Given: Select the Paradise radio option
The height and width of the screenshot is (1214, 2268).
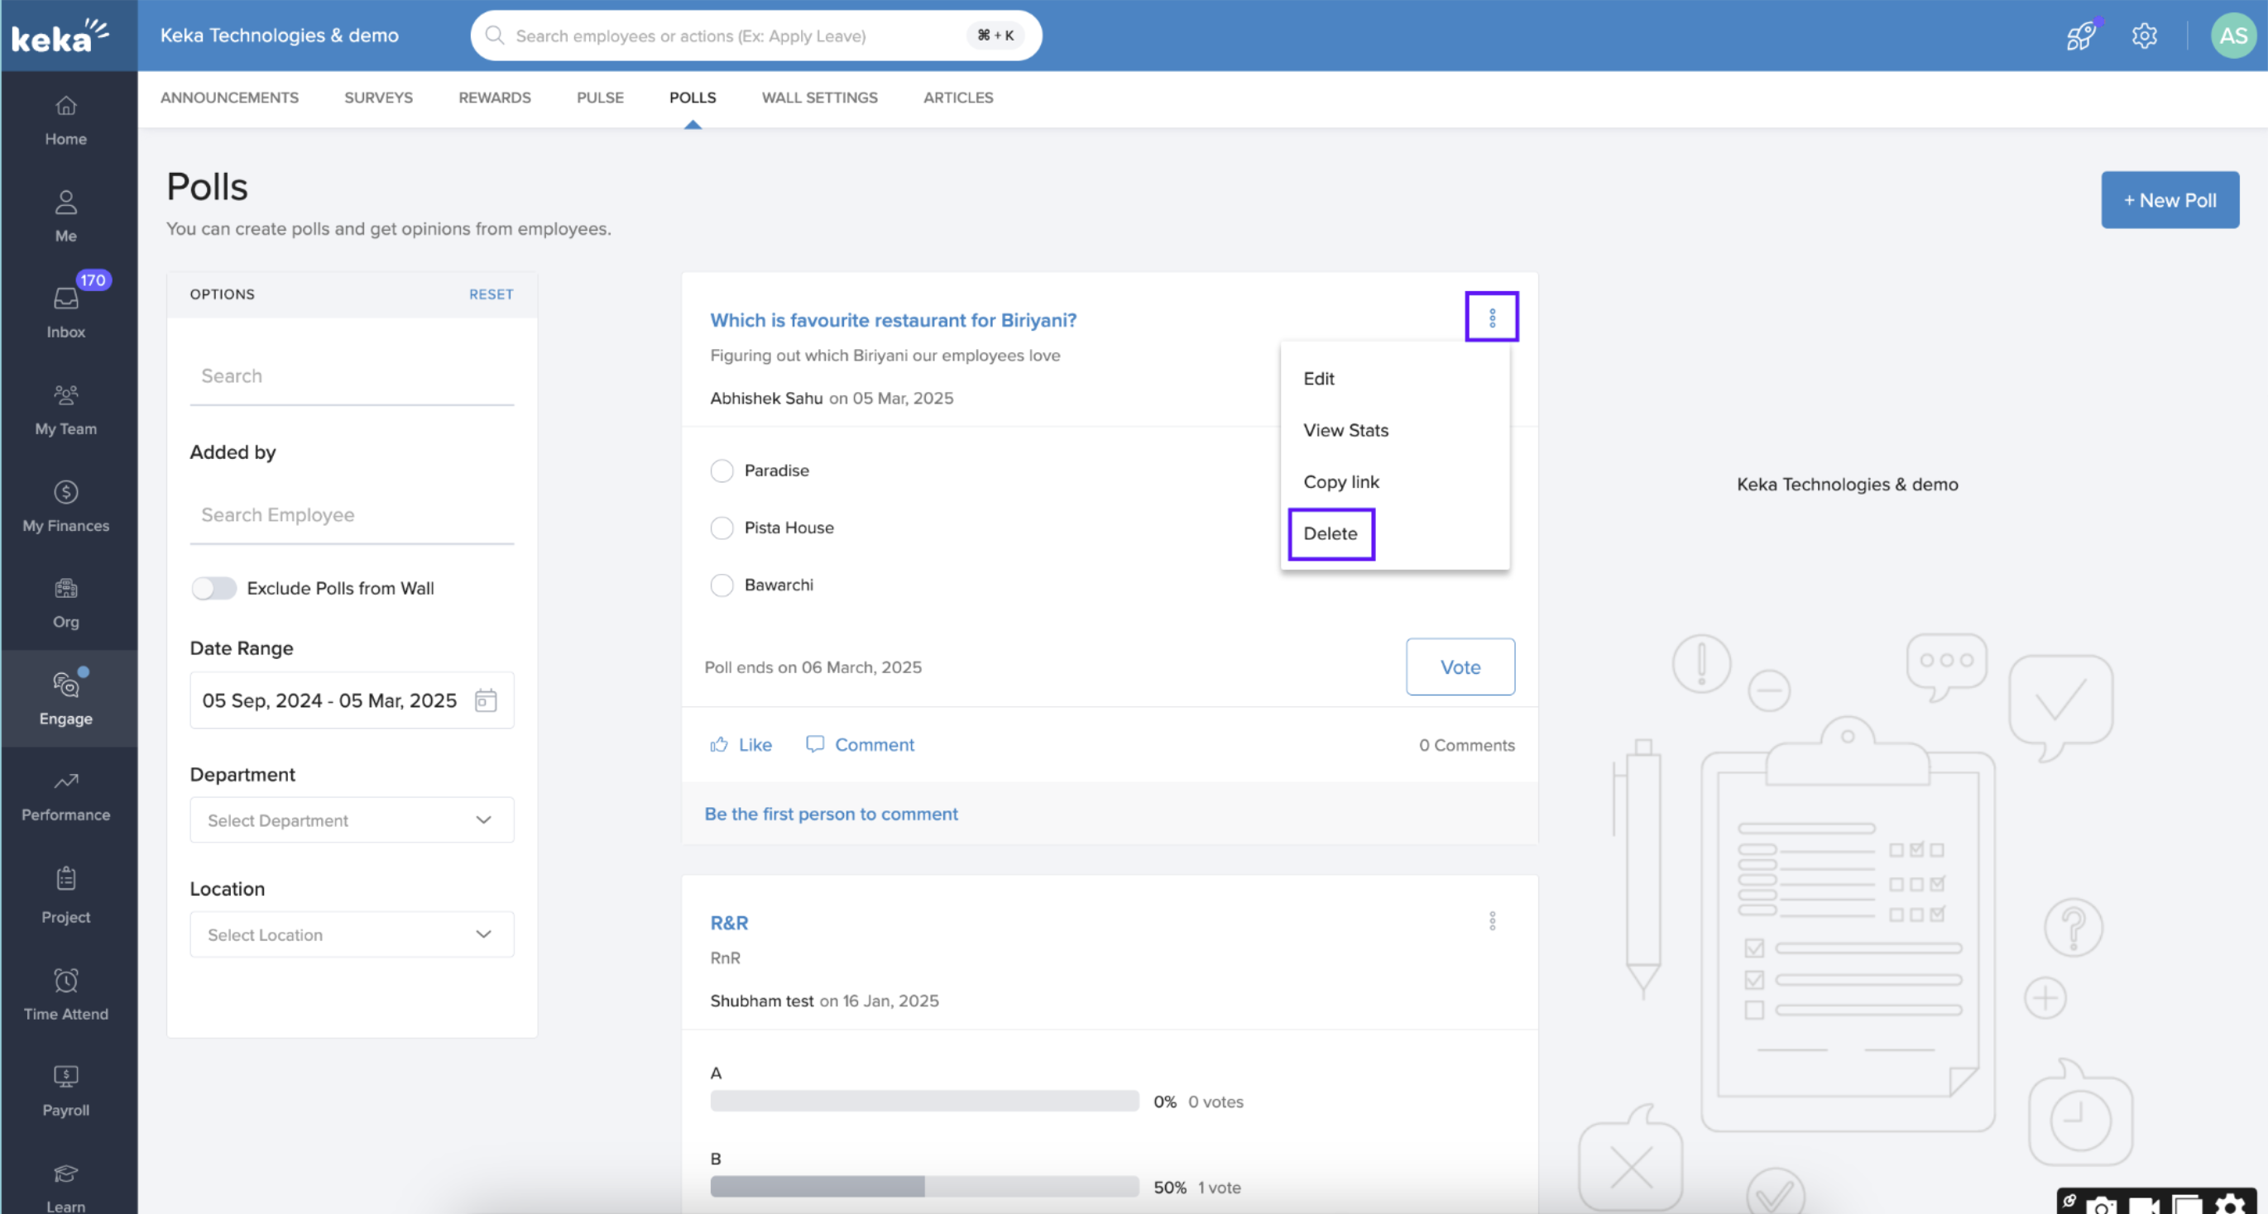Looking at the screenshot, I should 722,471.
